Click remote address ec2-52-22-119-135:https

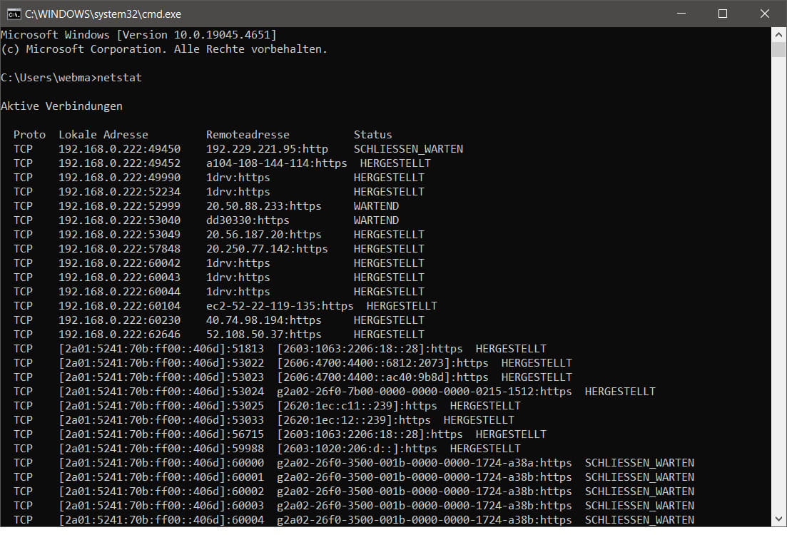280,306
